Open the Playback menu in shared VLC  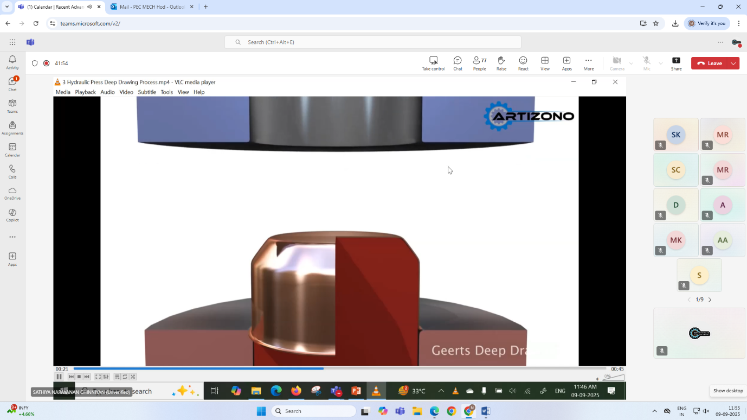tap(85, 92)
